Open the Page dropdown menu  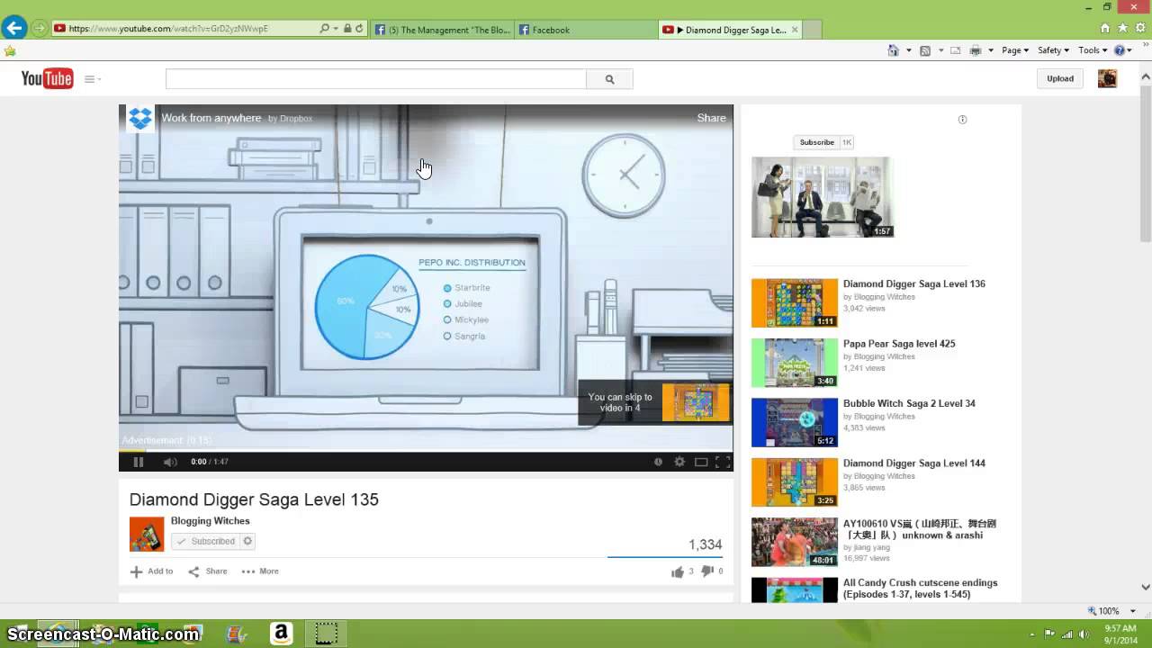click(x=1015, y=50)
